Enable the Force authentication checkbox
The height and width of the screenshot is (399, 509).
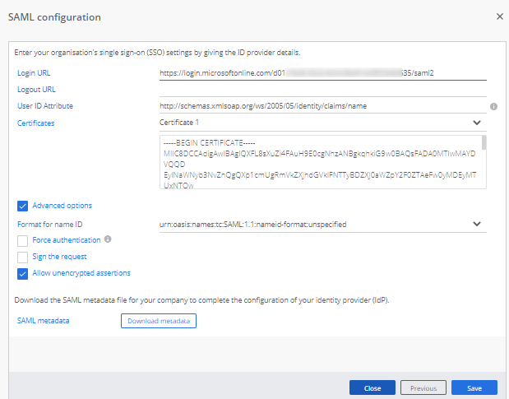pyautogui.click(x=23, y=240)
